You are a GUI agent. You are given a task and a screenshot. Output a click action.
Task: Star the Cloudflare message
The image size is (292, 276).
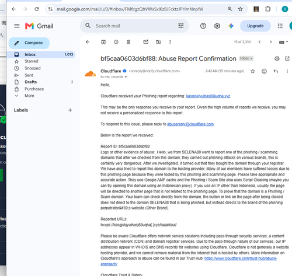pos(253,71)
